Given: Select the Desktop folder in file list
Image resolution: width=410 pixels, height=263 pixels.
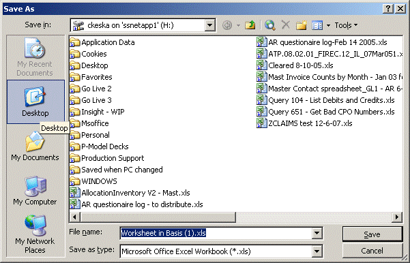Looking at the screenshot, I should click(89, 65).
